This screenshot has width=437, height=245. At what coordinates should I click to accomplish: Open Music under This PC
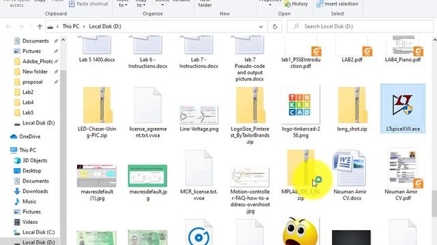pyautogui.click(x=29, y=201)
